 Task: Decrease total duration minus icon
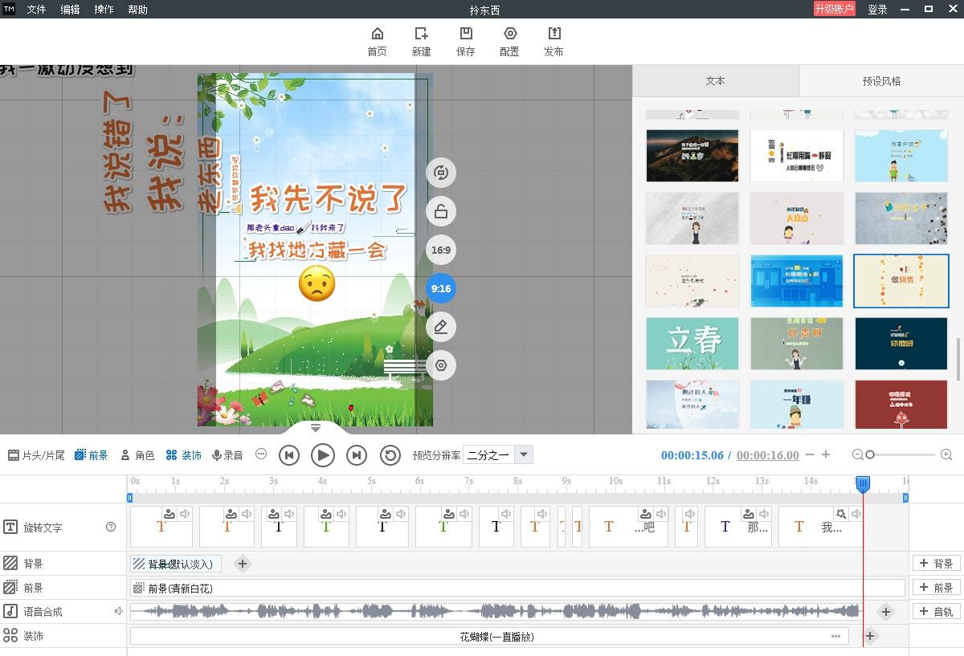pos(810,455)
